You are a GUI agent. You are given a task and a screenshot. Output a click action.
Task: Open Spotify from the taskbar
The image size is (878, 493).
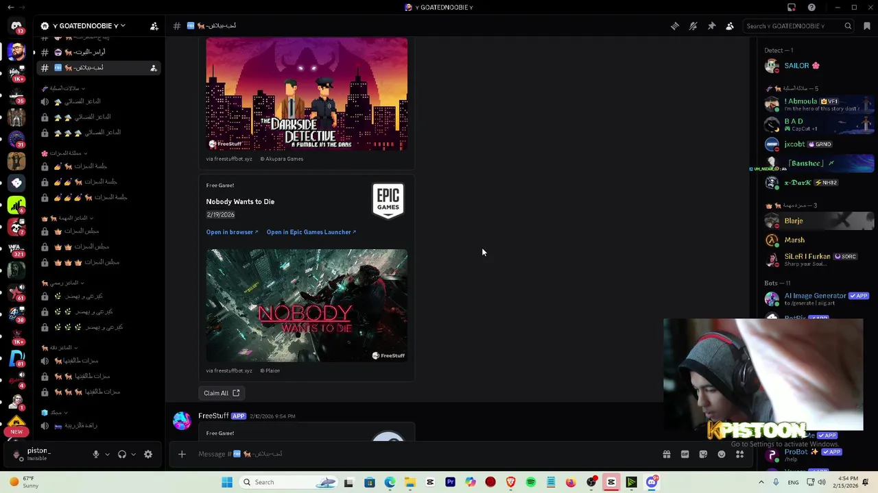(x=531, y=483)
